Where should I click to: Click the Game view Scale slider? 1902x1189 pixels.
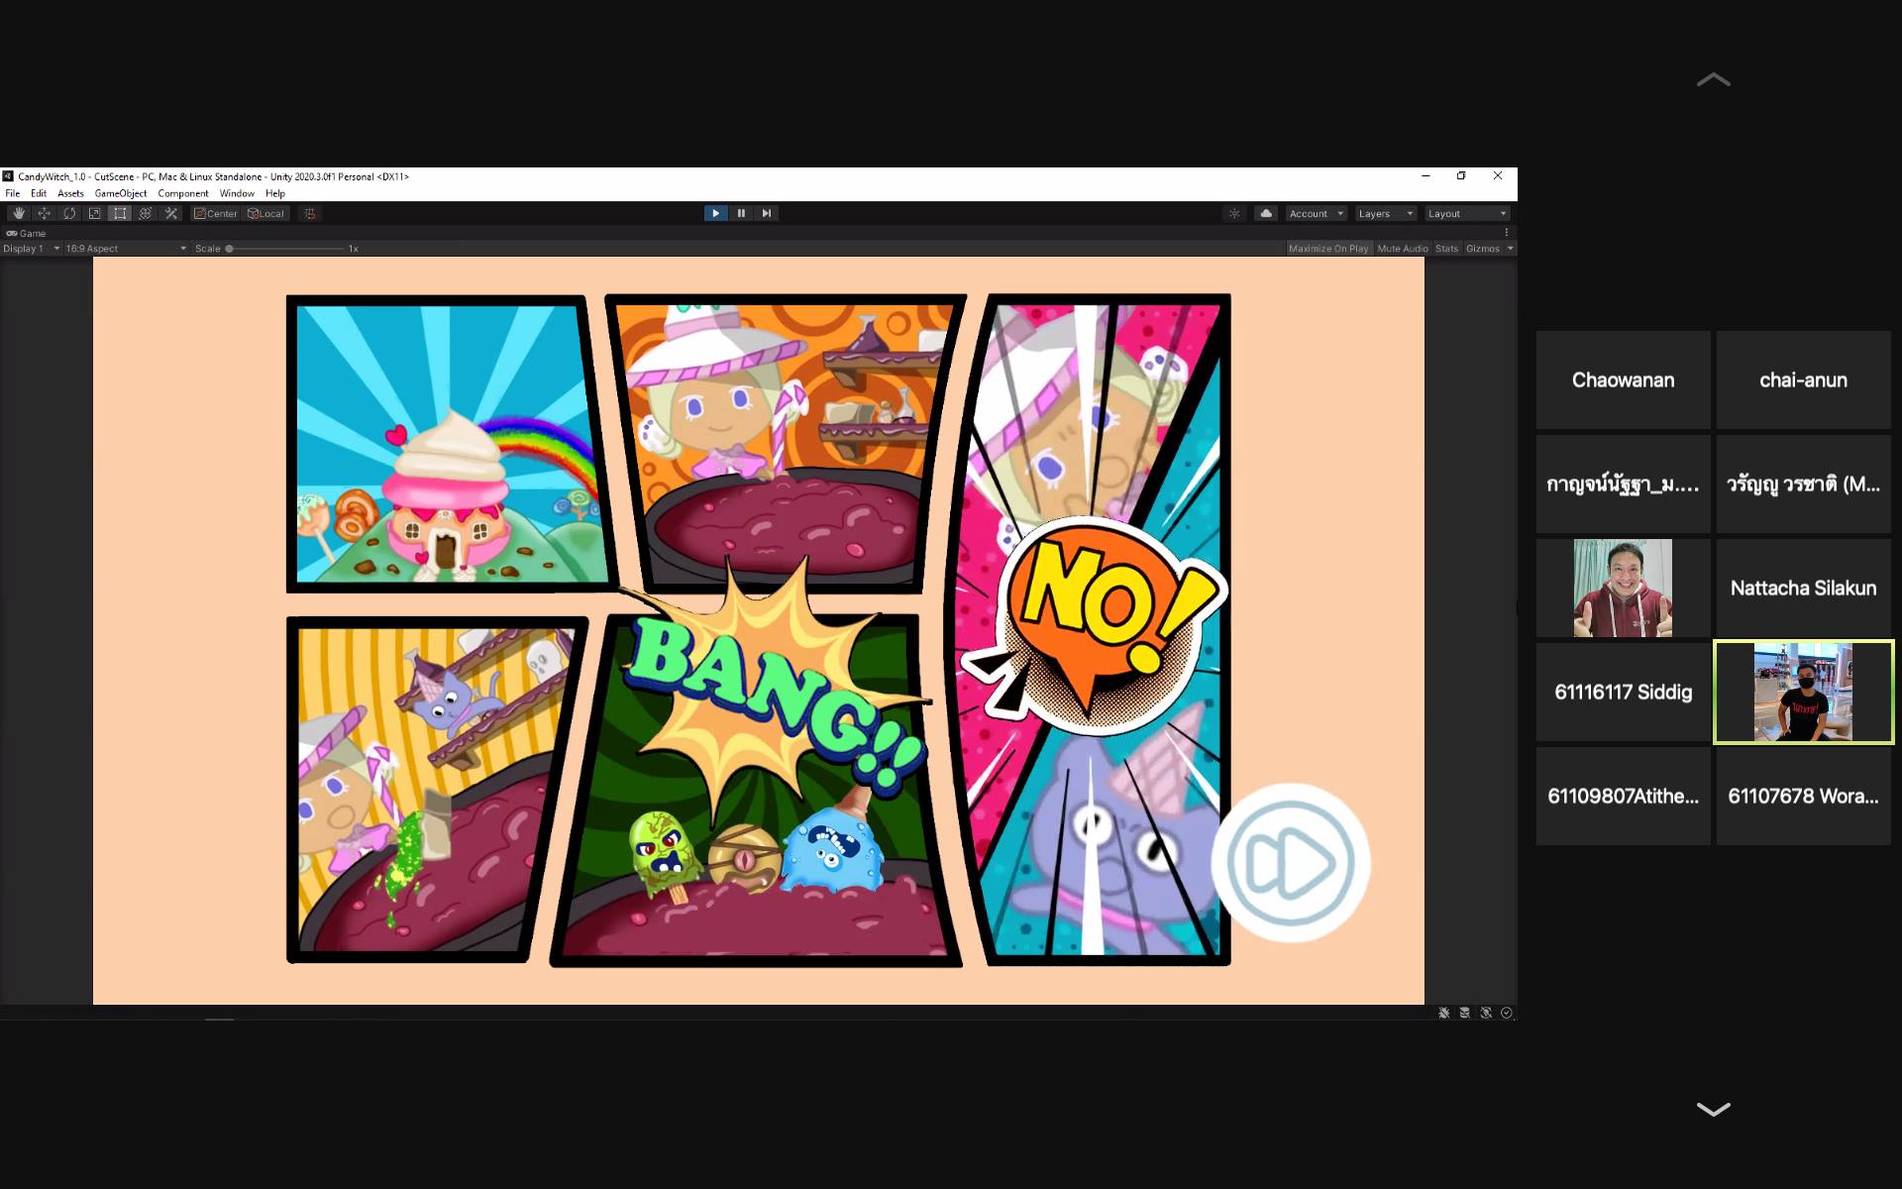[x=285, y=249]
